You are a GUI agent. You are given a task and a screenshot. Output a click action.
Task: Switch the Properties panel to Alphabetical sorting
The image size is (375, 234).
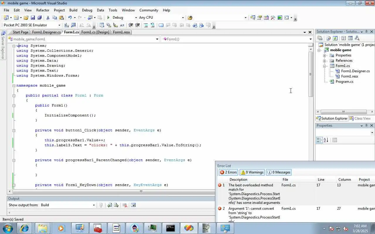326,140
